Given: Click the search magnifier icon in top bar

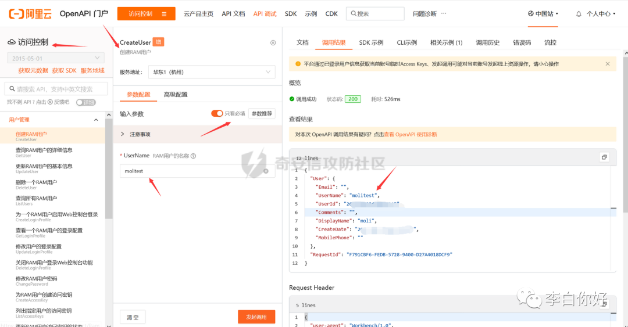Looking at the screenshot, I should coord(354,13).
